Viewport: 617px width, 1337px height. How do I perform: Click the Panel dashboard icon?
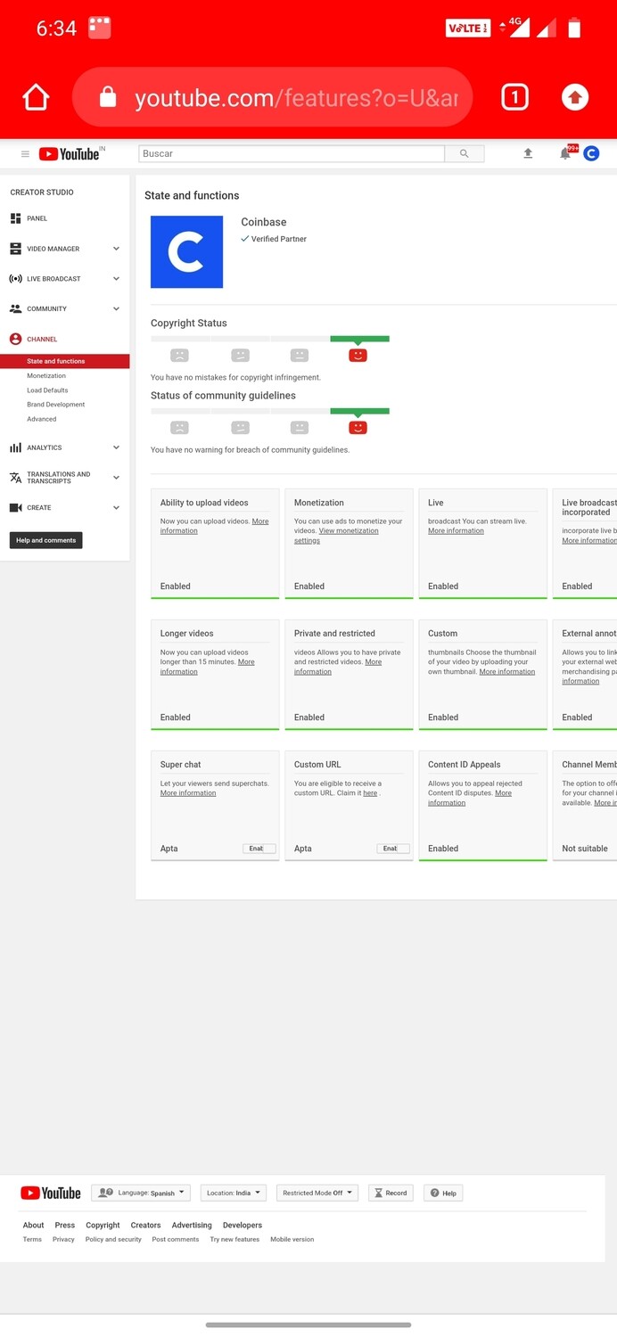(15, 218)
